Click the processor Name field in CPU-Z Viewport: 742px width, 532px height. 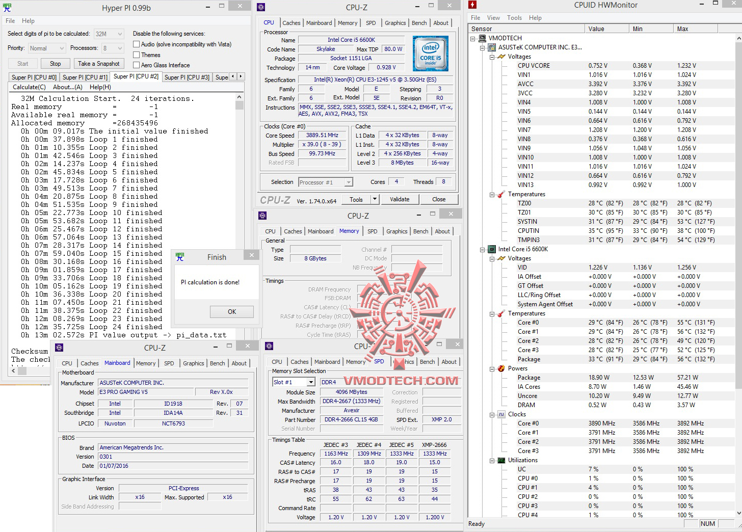[351, 40]
